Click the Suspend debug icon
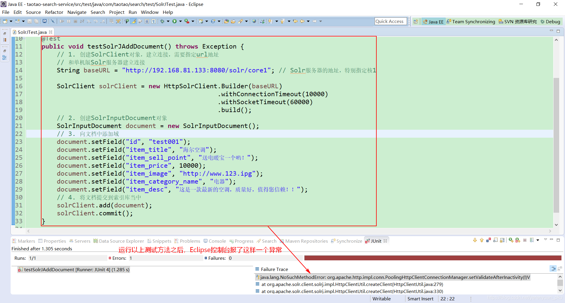The height and width of the screenshot is (303, 565). click(x=69, y=21)
